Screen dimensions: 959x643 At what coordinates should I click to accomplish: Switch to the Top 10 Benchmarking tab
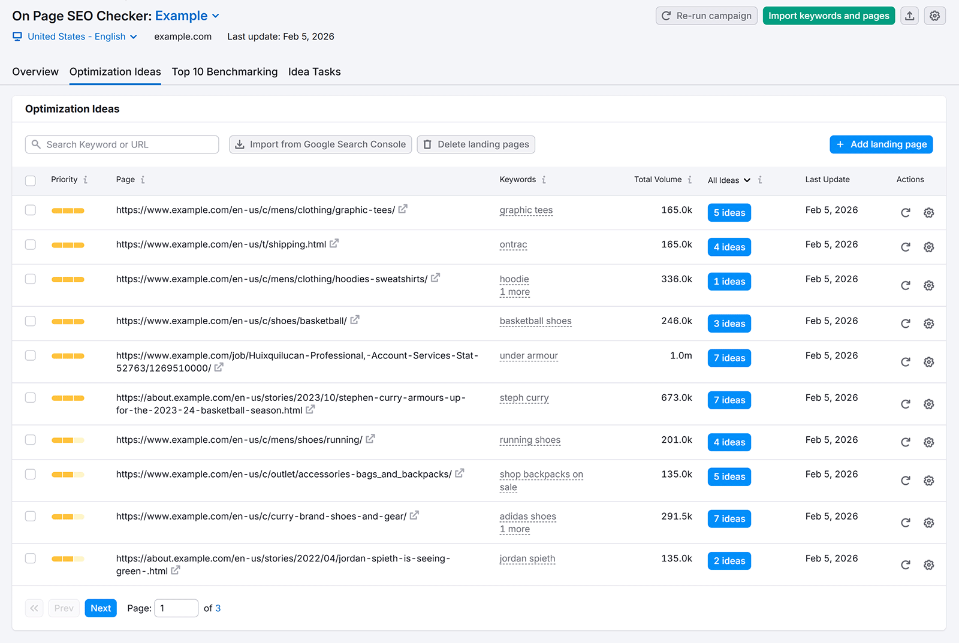pyautogui.click(x=225, y=71)
